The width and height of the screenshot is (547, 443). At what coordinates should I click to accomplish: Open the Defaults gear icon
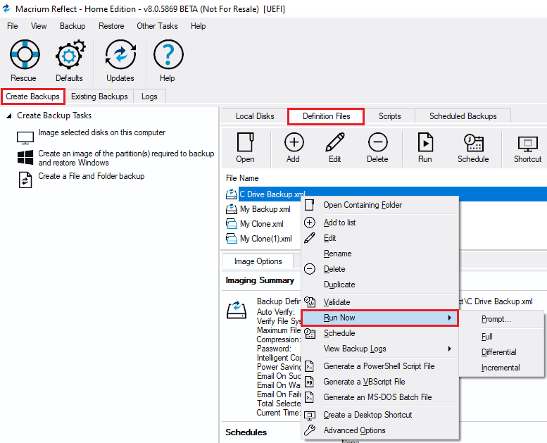(70, 54)
